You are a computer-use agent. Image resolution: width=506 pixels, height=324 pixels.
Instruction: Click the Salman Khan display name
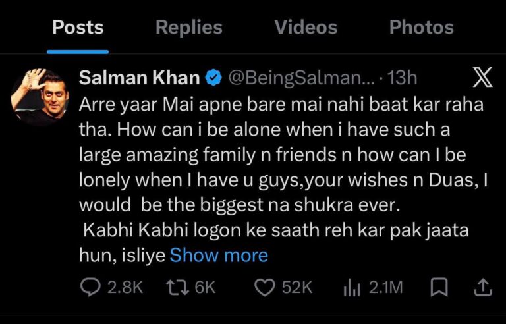point(140,78)
